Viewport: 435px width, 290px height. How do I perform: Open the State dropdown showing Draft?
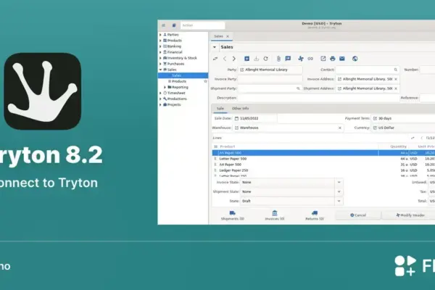pyautogui.click(x=339, y=201)
